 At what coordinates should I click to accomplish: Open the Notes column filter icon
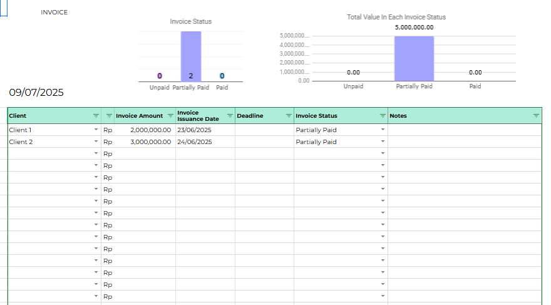(536, 116)
